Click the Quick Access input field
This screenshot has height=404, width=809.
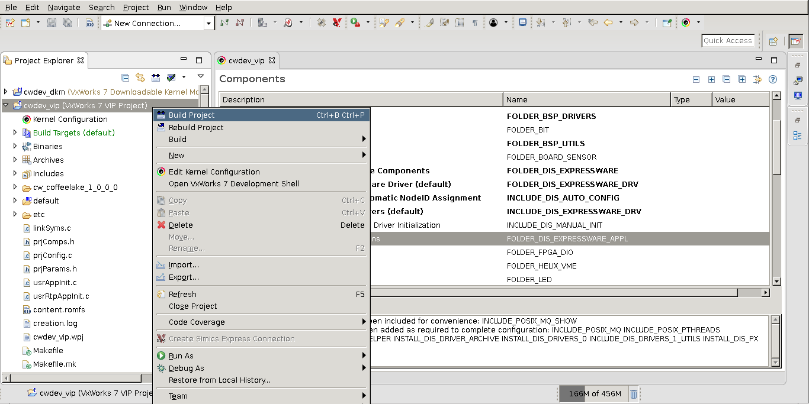728,41
